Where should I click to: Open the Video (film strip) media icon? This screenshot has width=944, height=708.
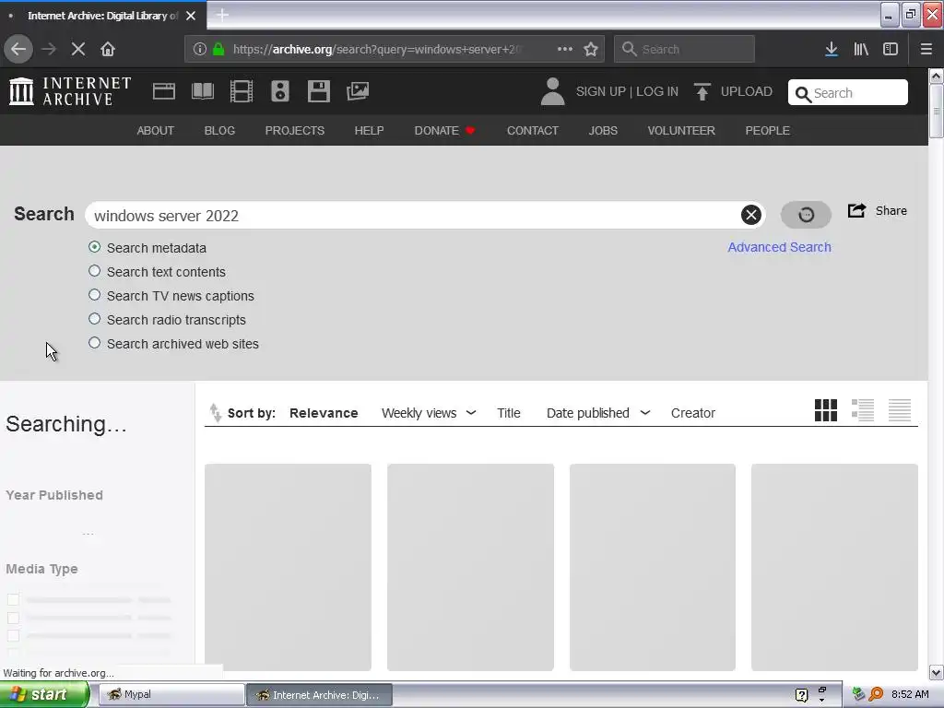[x=242, y=91]
